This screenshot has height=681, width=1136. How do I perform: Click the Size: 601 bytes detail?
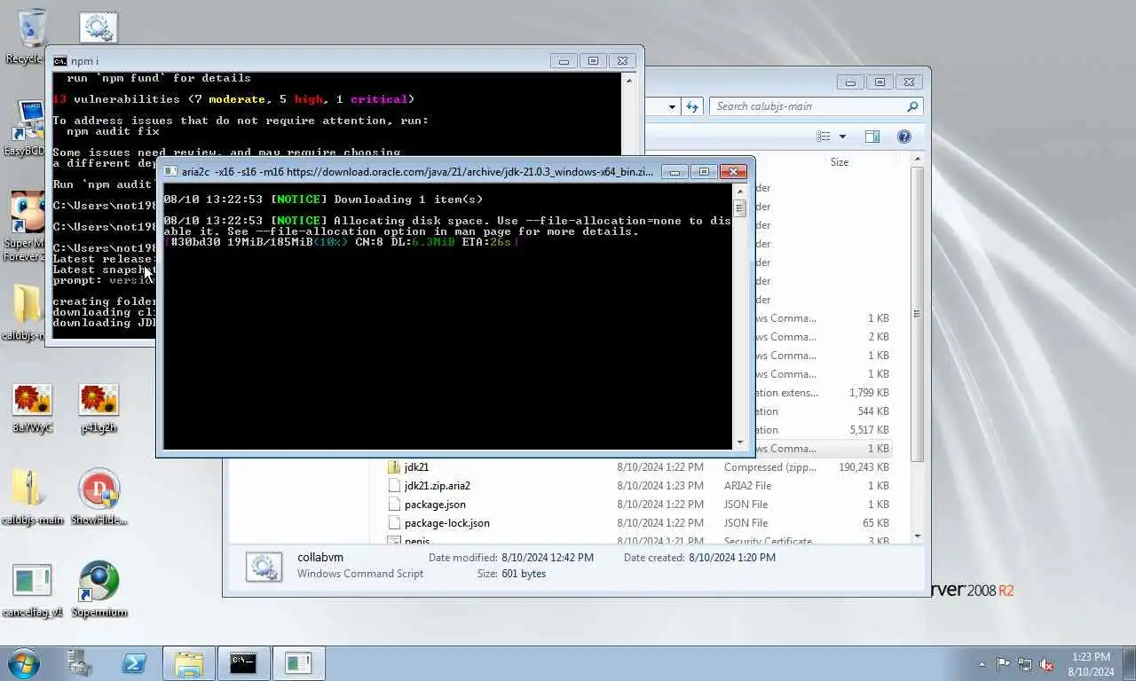click(x=511, y=574)
